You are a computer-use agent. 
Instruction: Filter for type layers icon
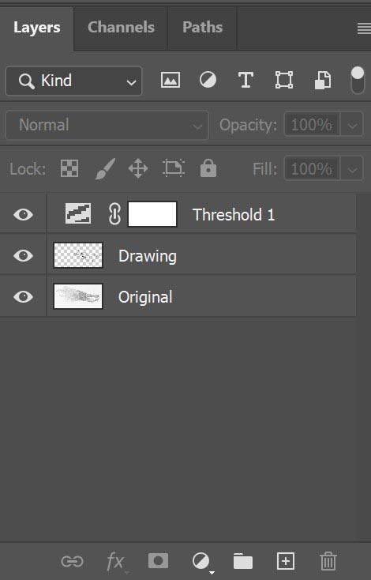tap(245, 80)
